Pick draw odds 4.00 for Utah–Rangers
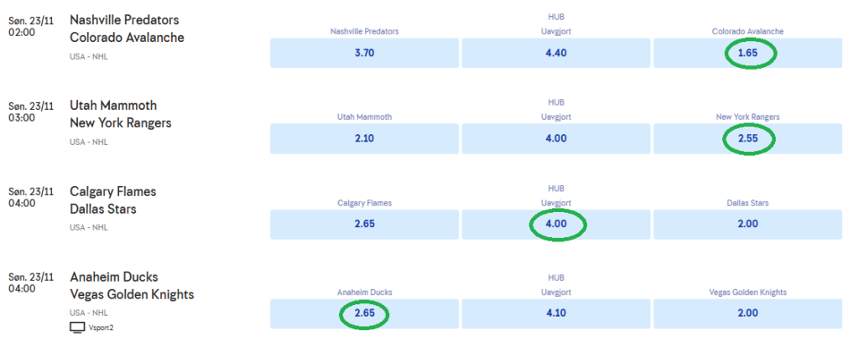The width and height of the screenshot is (859, 347). coord(556,139)
